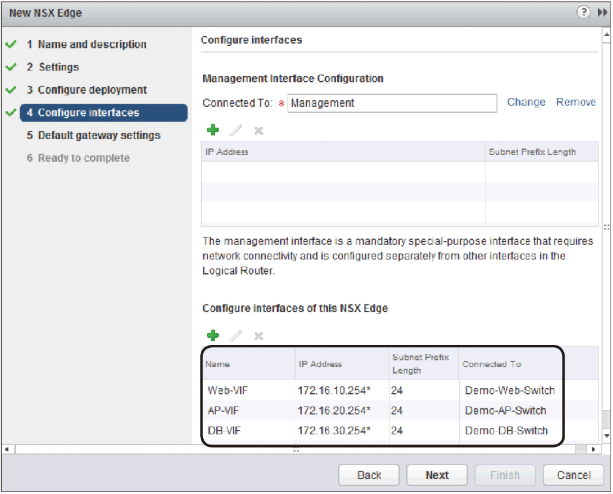The width and height of the screenshot is (613, 494).
Task: Click the Connected To column header
Action: click(x=510, y=363)
